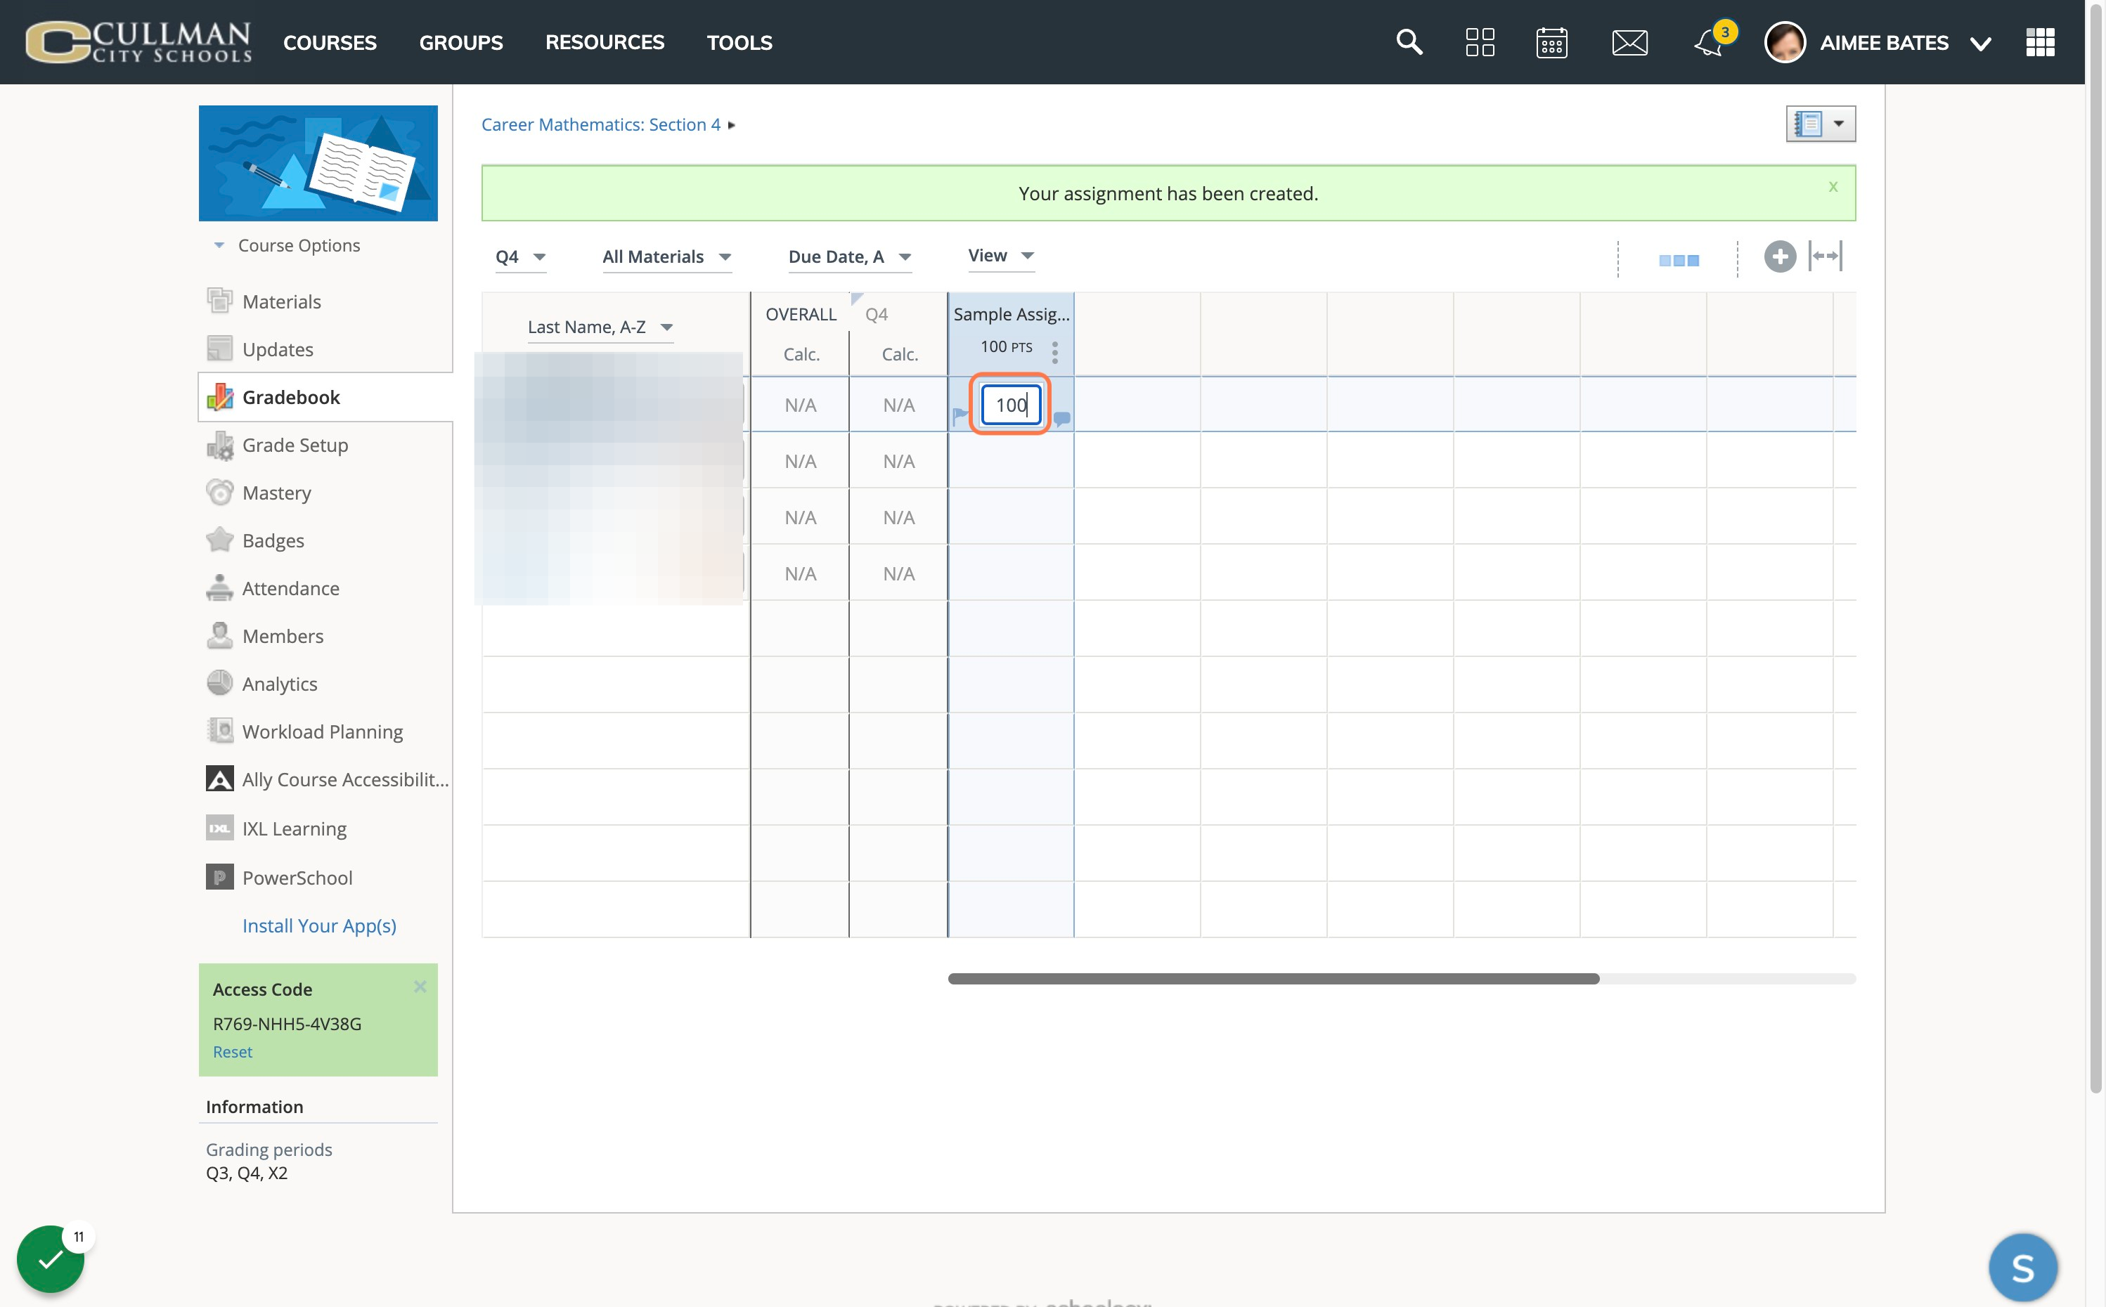The width and height of the screenshot is (2106, 1307).
Task: Open the Last Name, A-Z sort dropdown
Action: (600, 327)
